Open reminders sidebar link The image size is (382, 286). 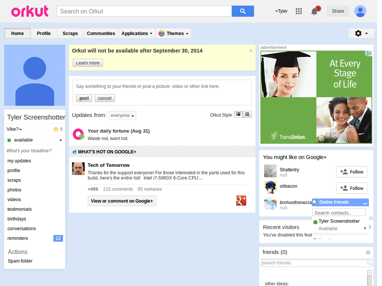pos(18,238)
